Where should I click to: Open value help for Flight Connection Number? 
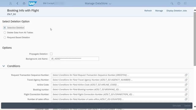click(x=186, y=94)
